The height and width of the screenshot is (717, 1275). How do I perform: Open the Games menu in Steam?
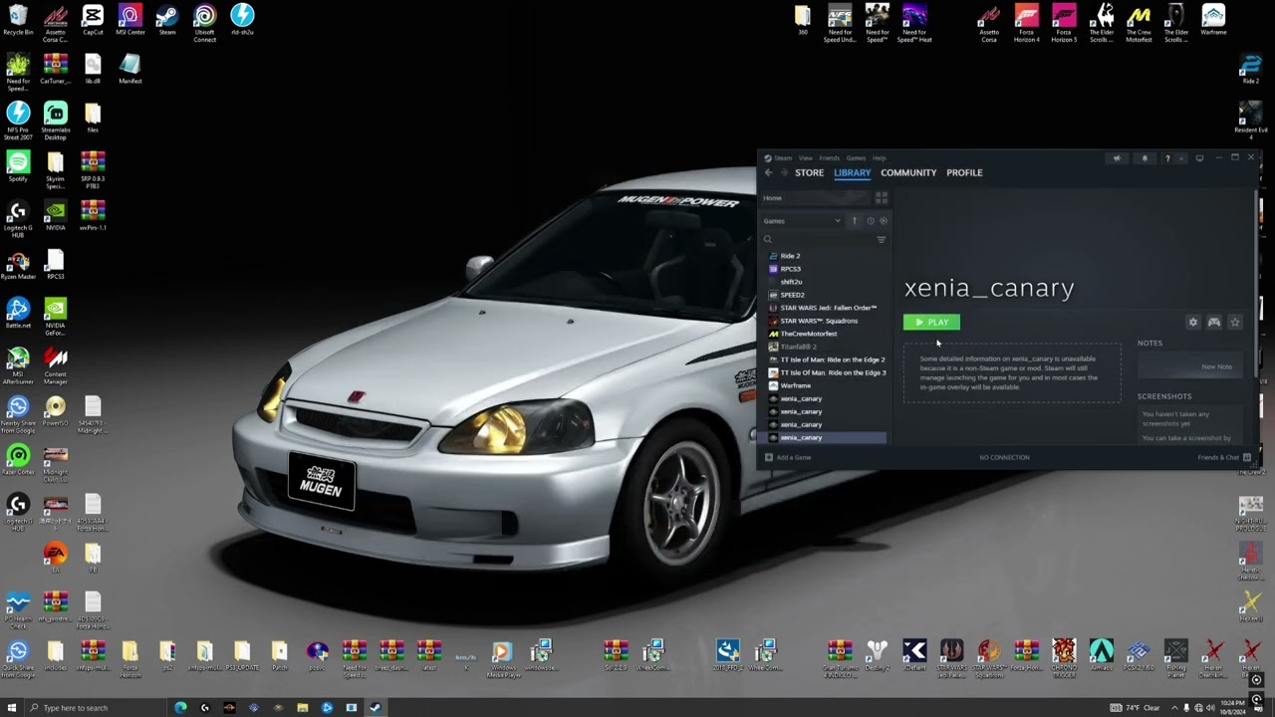pyautogui.click(x=856, y=157)
